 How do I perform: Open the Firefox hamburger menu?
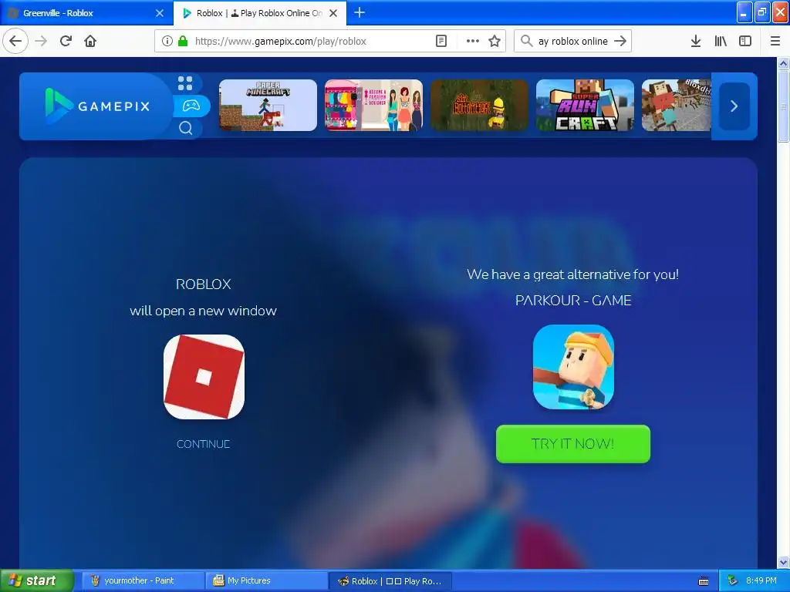click(x=775, y=41)
